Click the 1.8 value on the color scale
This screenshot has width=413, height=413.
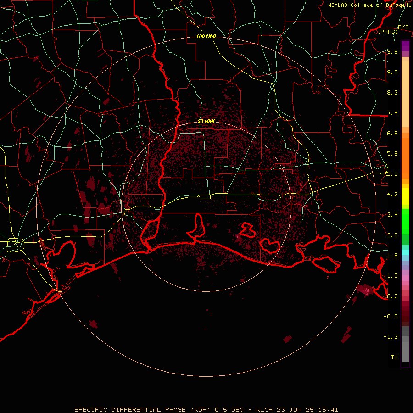pos(392,256)
